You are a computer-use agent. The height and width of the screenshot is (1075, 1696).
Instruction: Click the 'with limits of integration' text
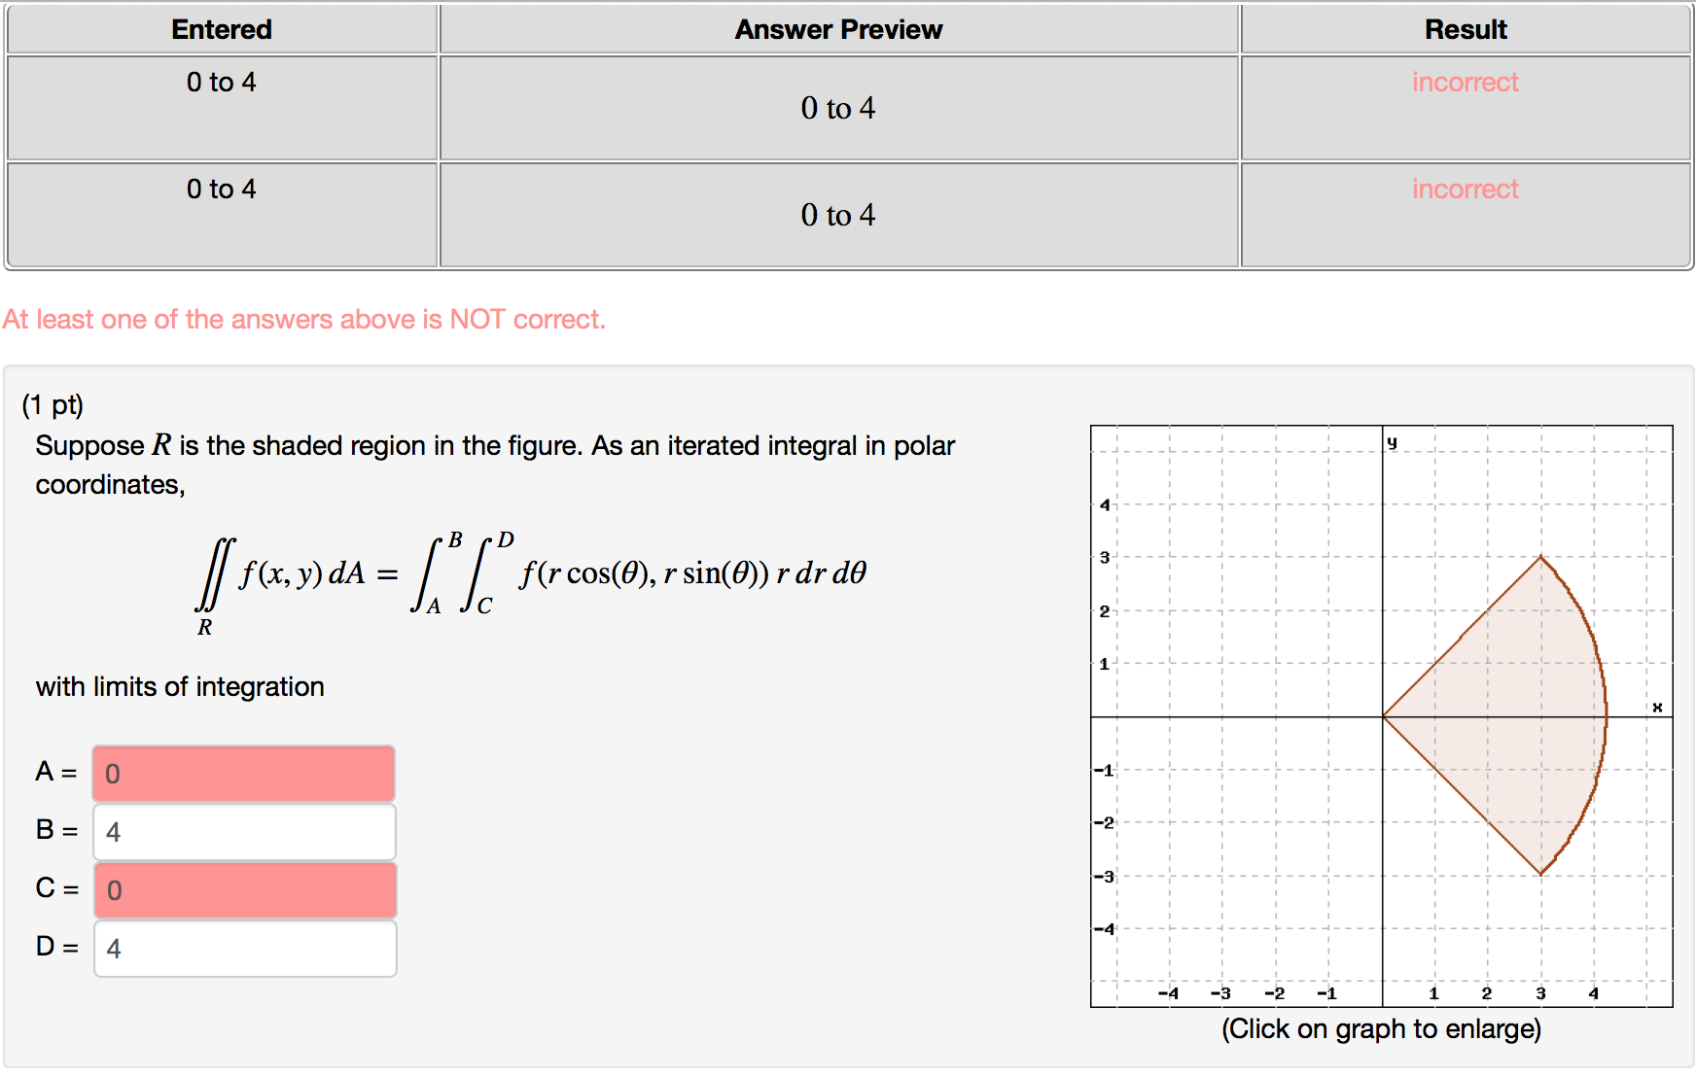pos(179,686)
